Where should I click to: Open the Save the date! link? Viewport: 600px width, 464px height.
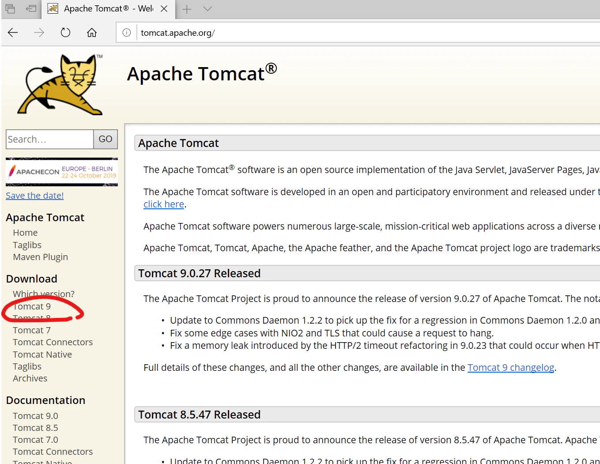click(35, 196)
